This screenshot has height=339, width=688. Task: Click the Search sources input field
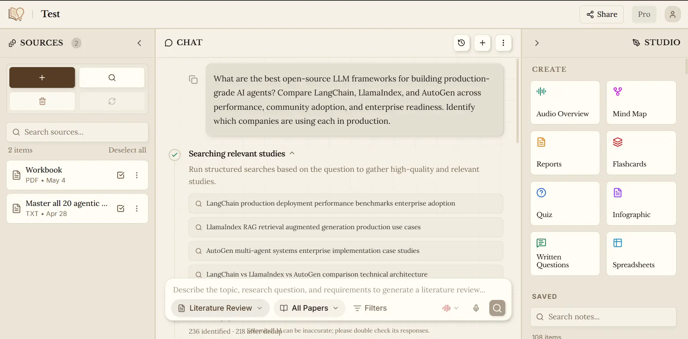(77, 132)
